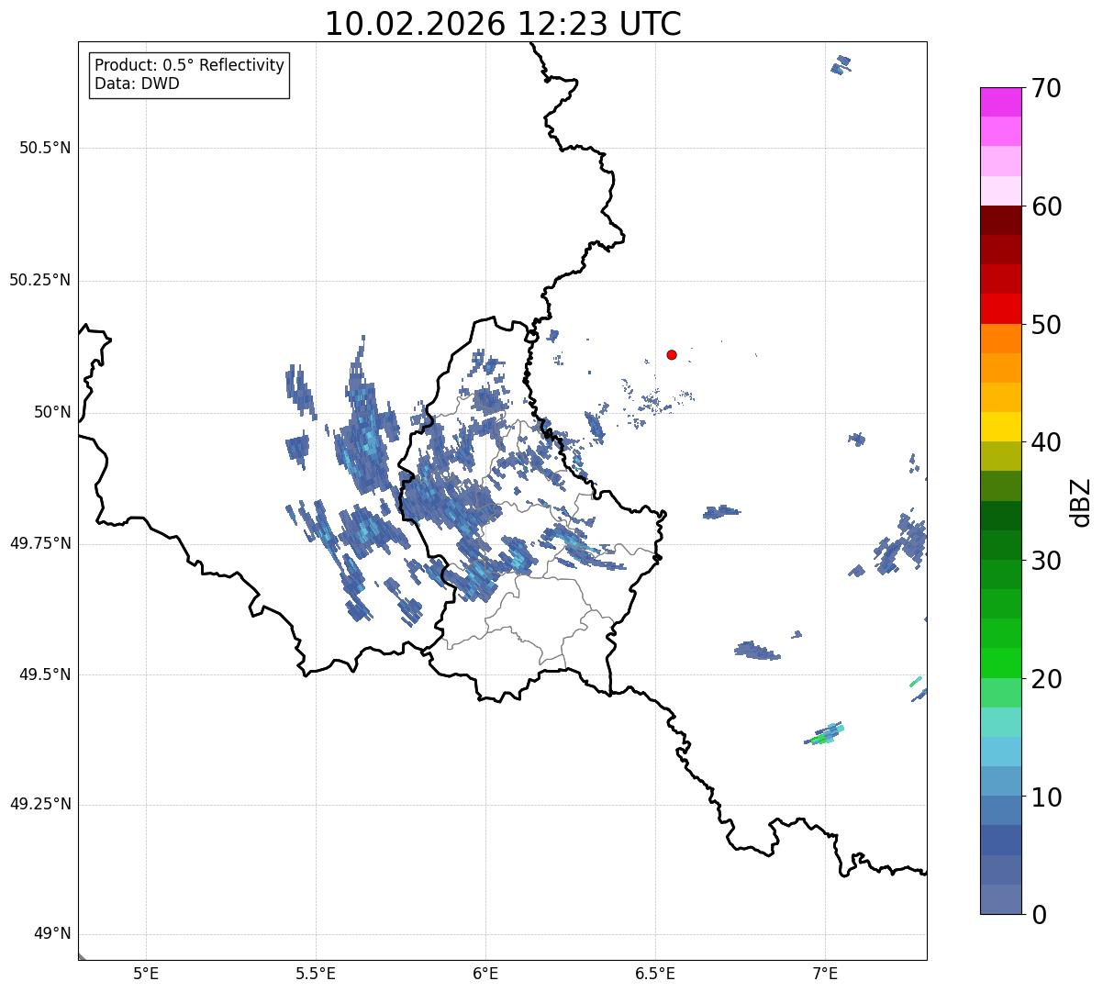
Task: Click the 6°E longitude label
Action: pos(485,973)
